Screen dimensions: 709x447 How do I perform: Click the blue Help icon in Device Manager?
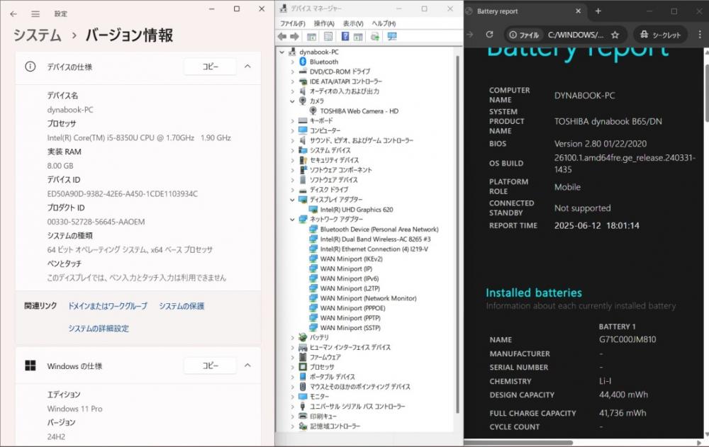click(345, 37)
